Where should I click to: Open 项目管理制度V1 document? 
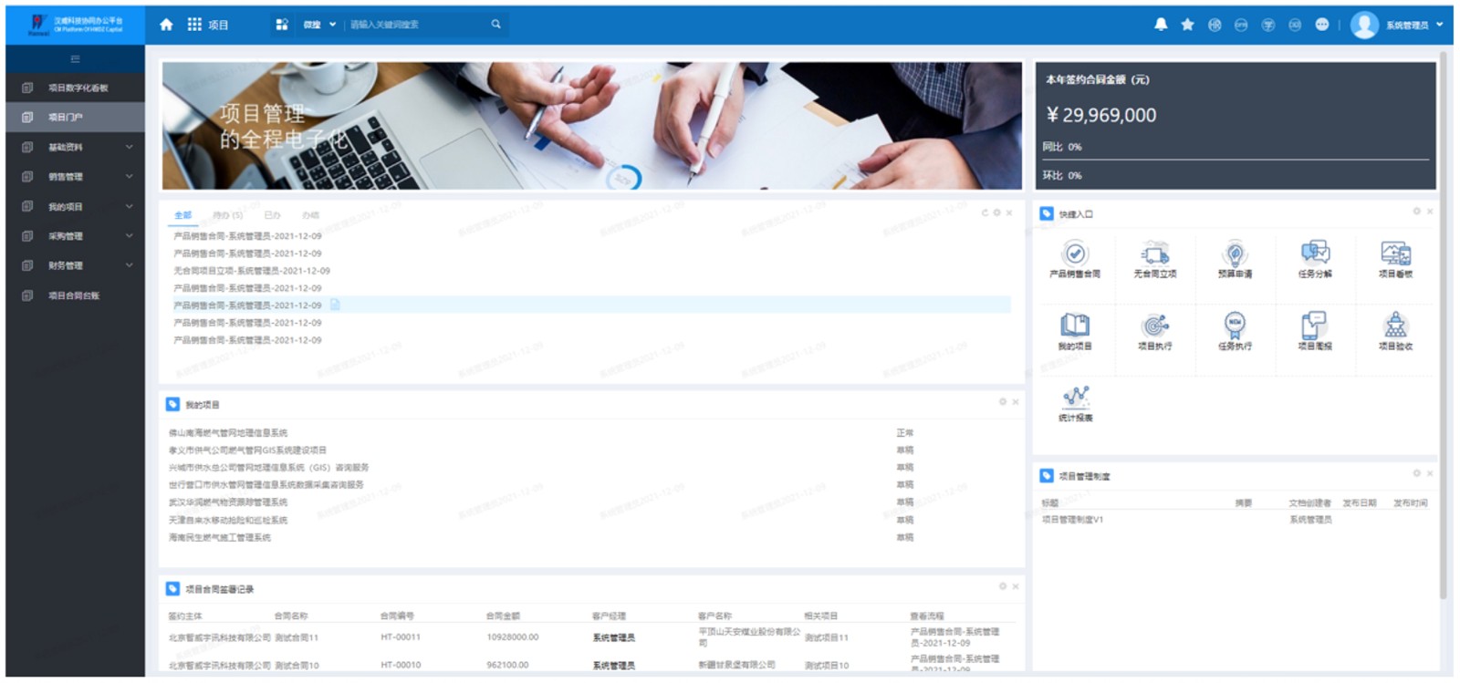[x=1072, y=520]
